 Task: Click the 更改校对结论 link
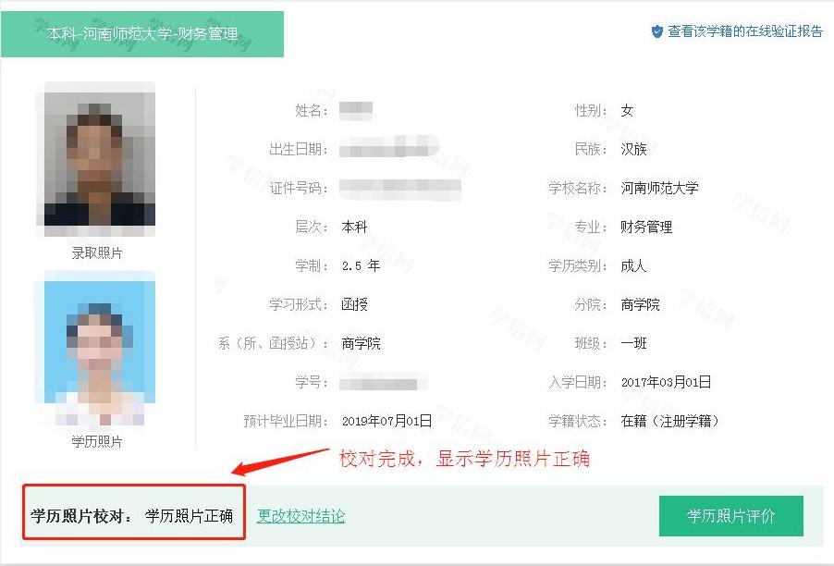coord(301,515)
